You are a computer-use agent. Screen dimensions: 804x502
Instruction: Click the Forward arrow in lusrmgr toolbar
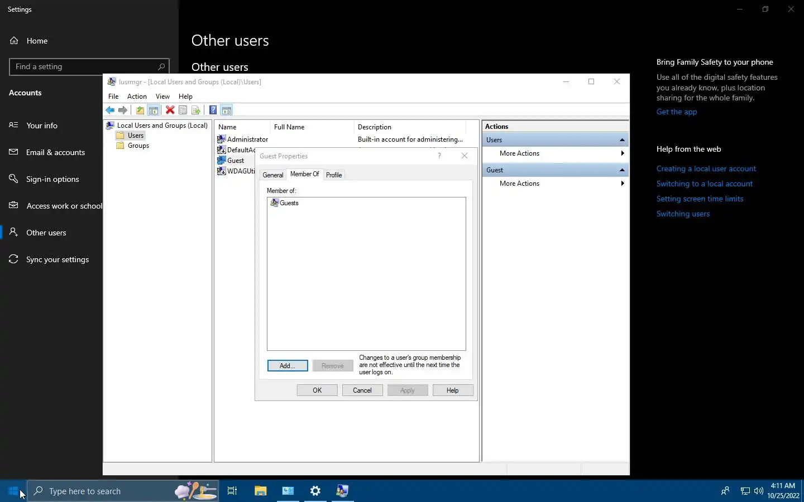point(122,110)
